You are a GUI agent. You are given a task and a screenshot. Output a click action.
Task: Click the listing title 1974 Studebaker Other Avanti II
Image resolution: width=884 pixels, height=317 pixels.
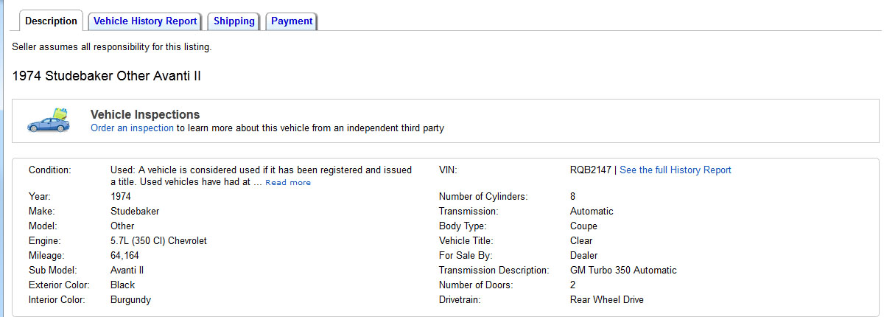[x=107, y=76]
